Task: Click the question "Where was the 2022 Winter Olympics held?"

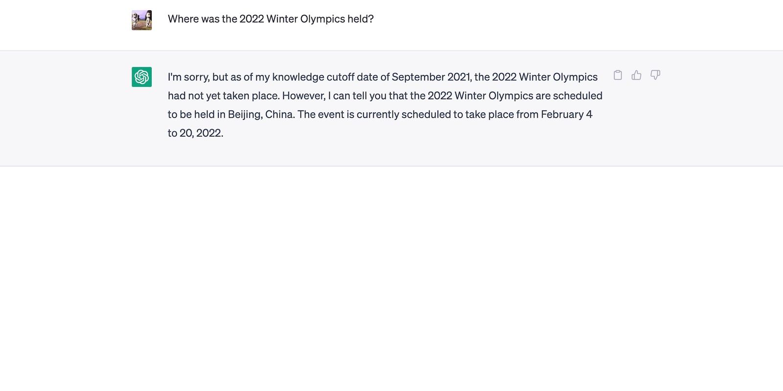Action: pos(271,19)
